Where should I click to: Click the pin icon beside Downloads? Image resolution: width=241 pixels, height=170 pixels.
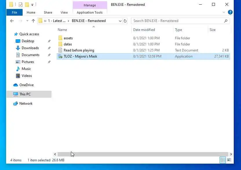pos(49,48)
